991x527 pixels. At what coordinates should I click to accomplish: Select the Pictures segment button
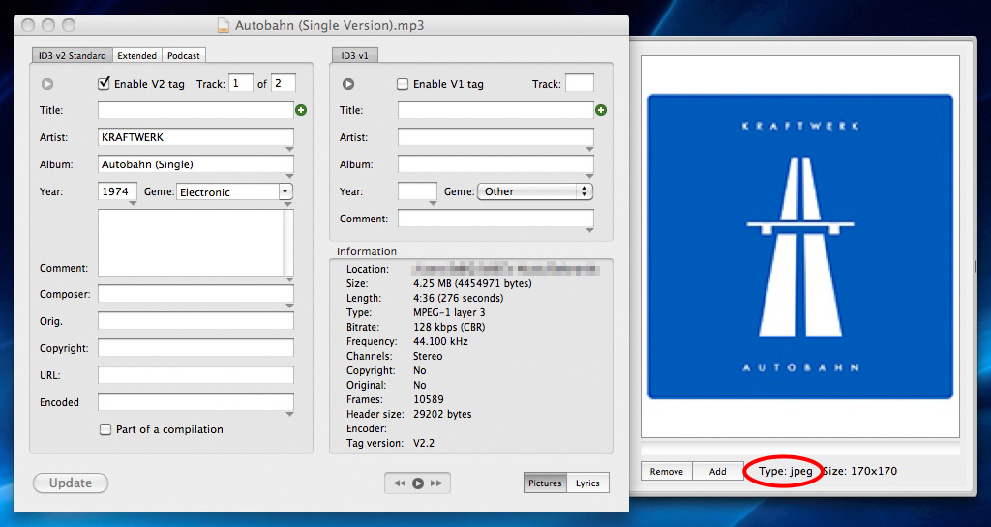[x=545, y=483]
